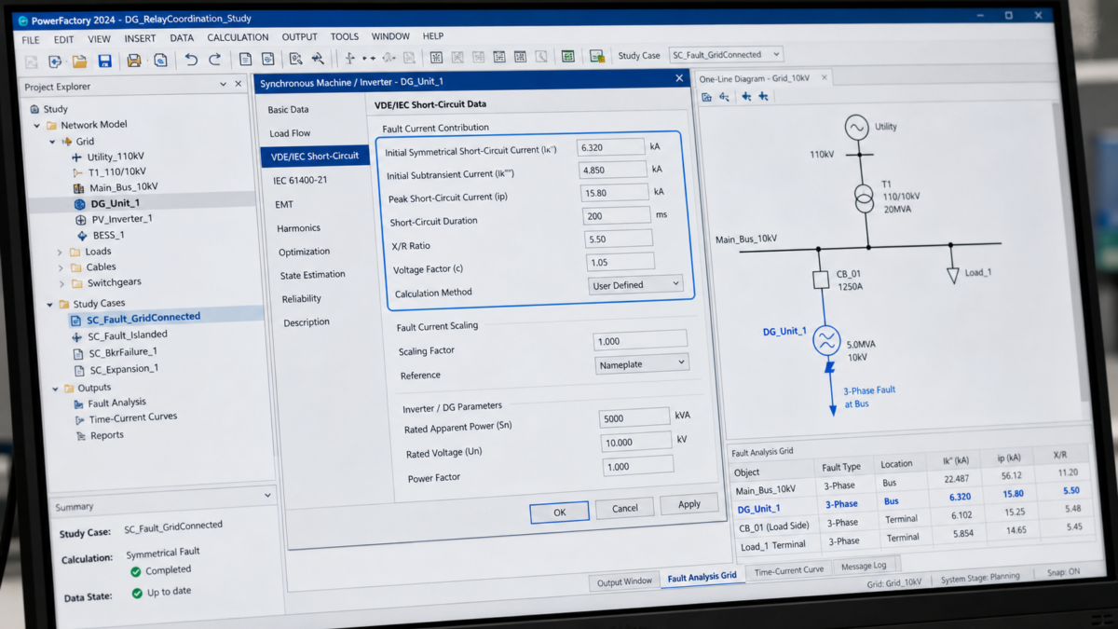
Task: Open the DATA menu
Action: coord(182,38)
